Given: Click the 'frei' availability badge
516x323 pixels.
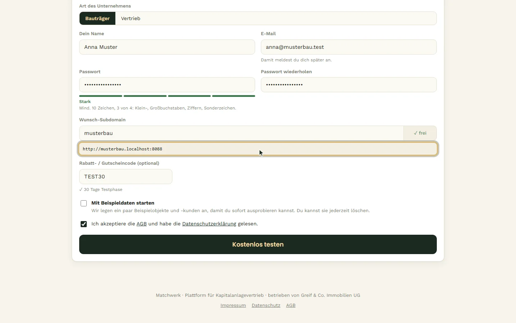Looking at the screenshot, I should [x=420, y=133].
